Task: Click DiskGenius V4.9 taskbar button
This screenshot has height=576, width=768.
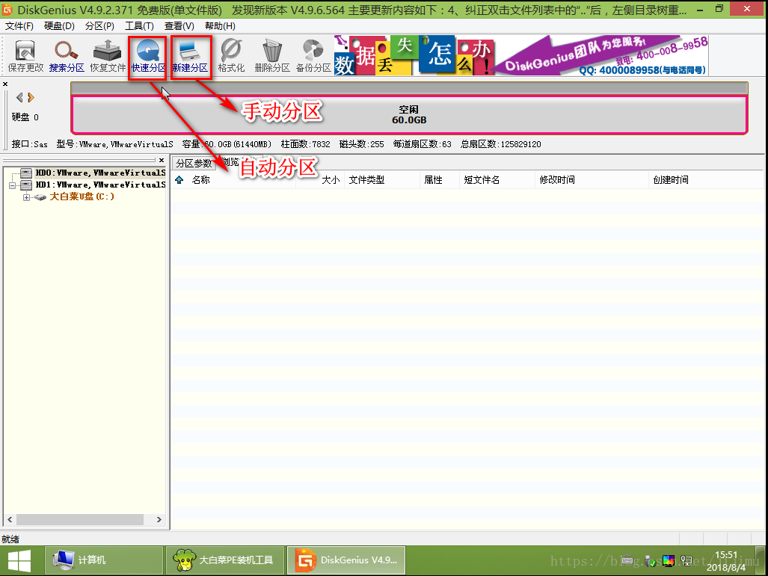Action: [x=345, y=560]
